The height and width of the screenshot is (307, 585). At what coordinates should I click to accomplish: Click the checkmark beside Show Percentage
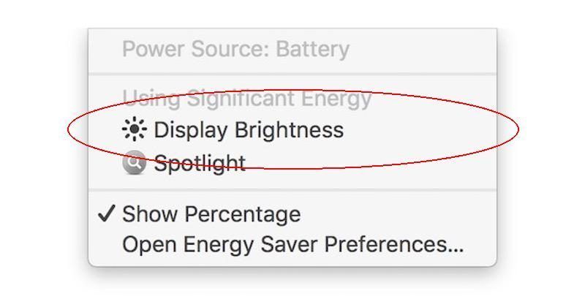(107, 213)
